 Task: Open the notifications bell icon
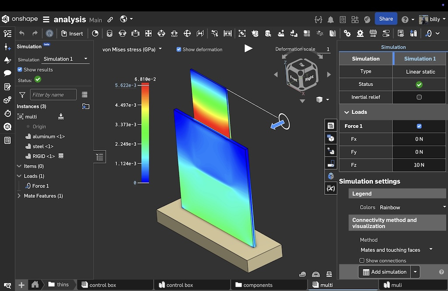(x=331, y=19)
